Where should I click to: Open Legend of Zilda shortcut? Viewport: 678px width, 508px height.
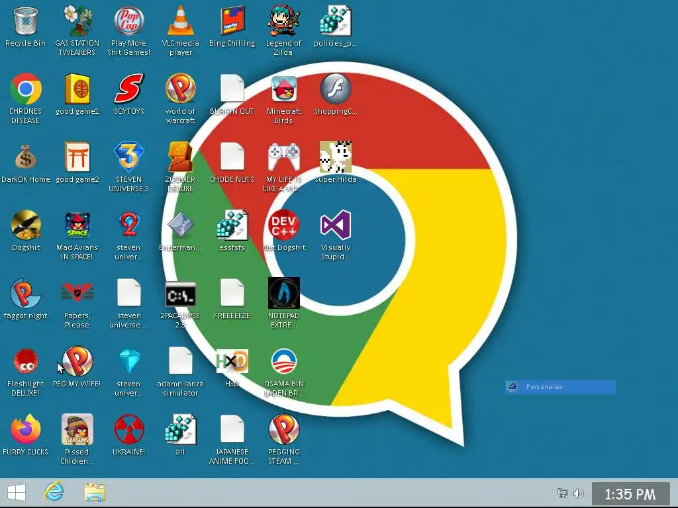pyautogui.click(x=283, y=21)
